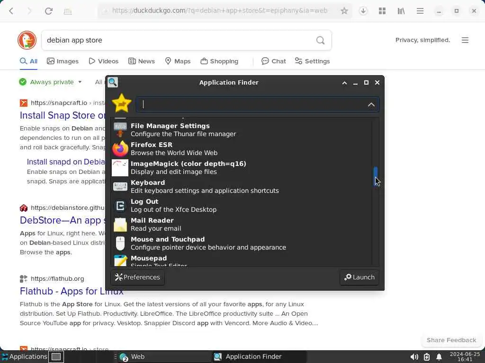The height and width of the screenshot is (363, 485).
Task: Open the DuckDuckGo side menu icon
Action: (x=465, y=40)
